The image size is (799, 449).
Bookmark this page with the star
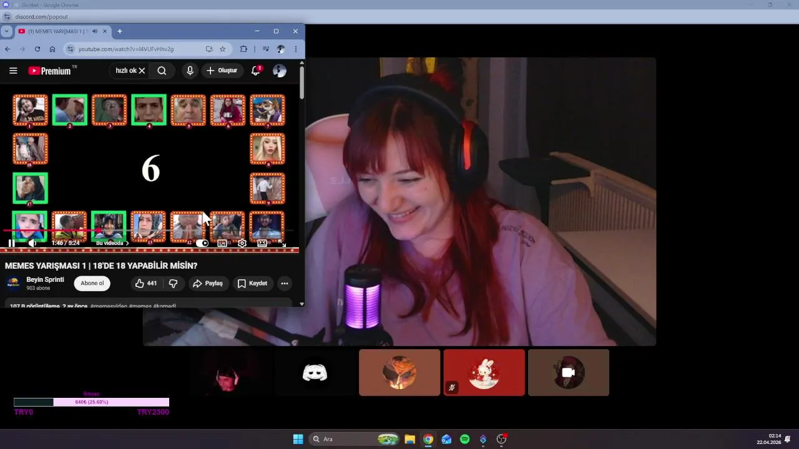[222, 49]
